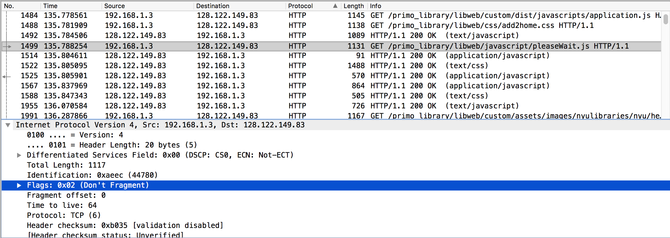Expand the Flags: 0x02 row

(x=19, y=185)
